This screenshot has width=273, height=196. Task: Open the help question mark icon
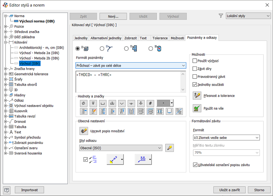pyautogui.click(x=7, y=190)
